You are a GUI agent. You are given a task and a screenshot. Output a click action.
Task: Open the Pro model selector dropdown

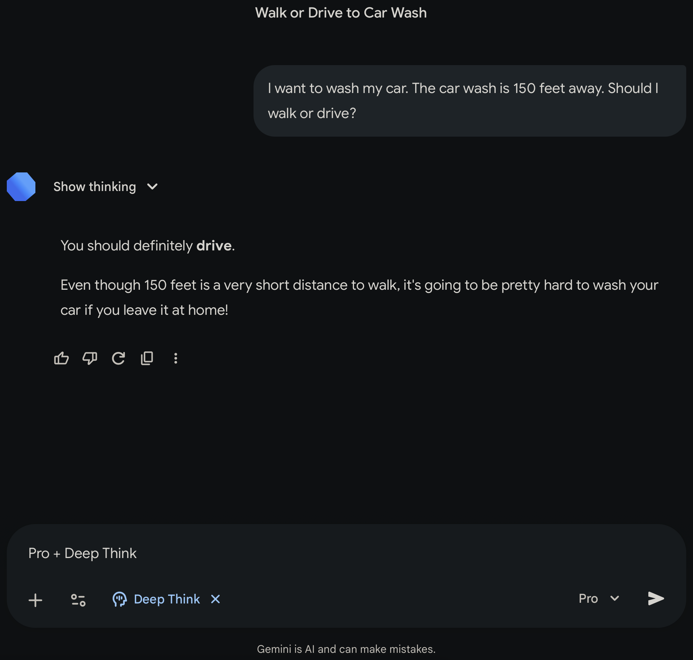[x=599, y=599]
